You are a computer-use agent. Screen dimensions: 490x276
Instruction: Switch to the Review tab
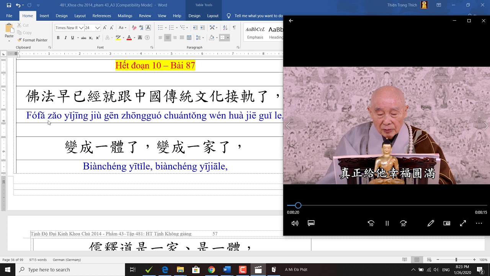[x=145, y=16]
